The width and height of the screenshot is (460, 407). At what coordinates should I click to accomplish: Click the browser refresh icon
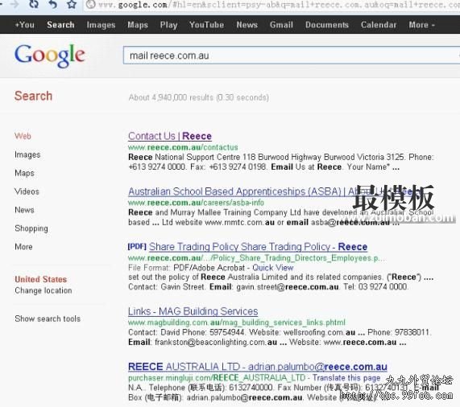tap(34, 4)
